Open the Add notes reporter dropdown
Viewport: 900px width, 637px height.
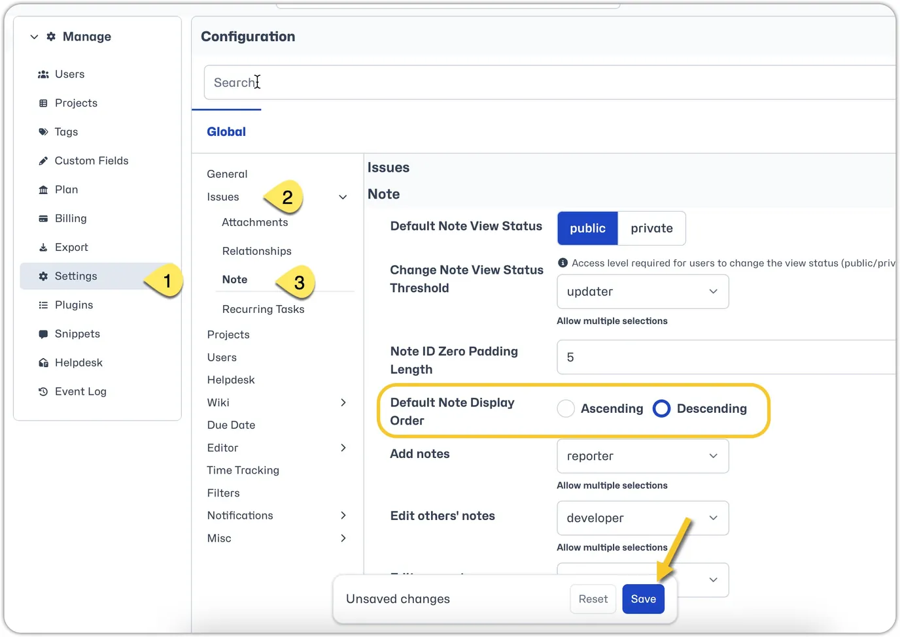pyautogui.click(x=643, y=456)
